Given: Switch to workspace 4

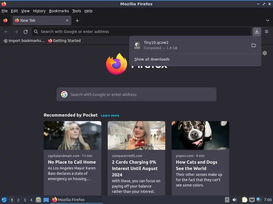Looking at the screenshot, I should [x=31, y=200].
